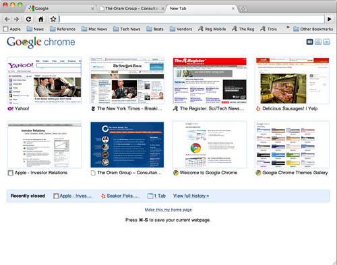The image size is (337, 265).
Task: Expand the Mac News bookmarks folder
Action: (94, 29)
